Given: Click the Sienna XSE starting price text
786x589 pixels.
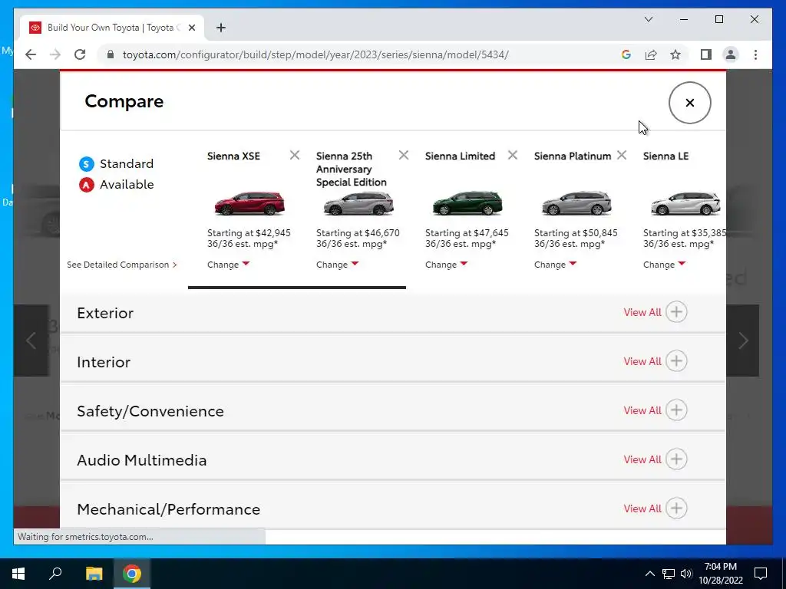Looking at the screenshot, I should (x=249, y=233).
